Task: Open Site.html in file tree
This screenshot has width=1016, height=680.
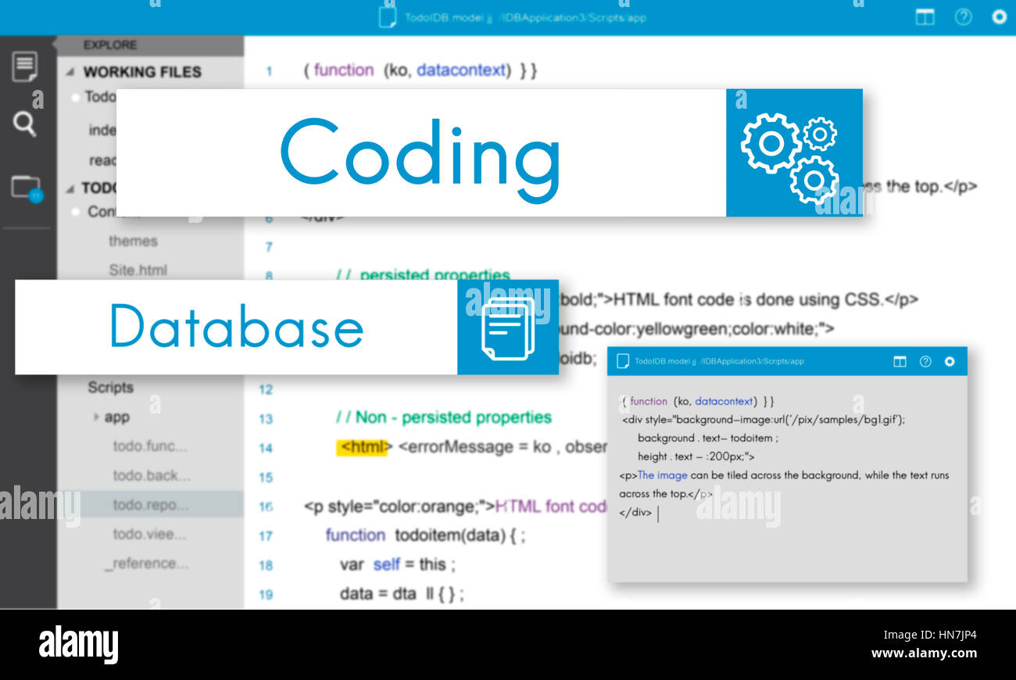Action: [138, 270]
